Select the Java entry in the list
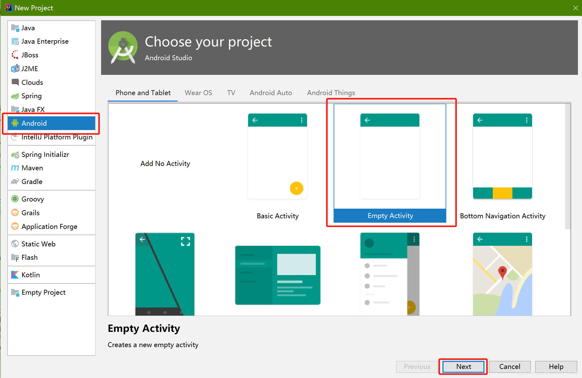The width and height of the screenshot is (582, 378). [51, 28]
